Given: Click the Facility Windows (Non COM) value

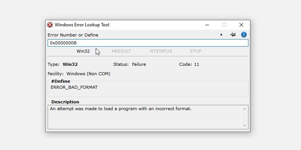Looking at the screenshot, I should click(x=88, y=74).
